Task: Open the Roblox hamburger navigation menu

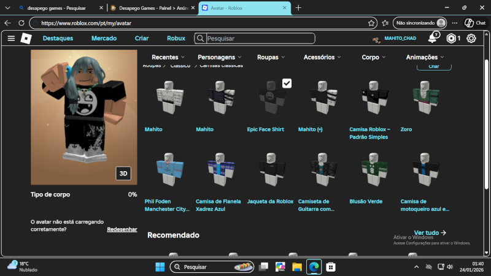Action: [10, 38]
